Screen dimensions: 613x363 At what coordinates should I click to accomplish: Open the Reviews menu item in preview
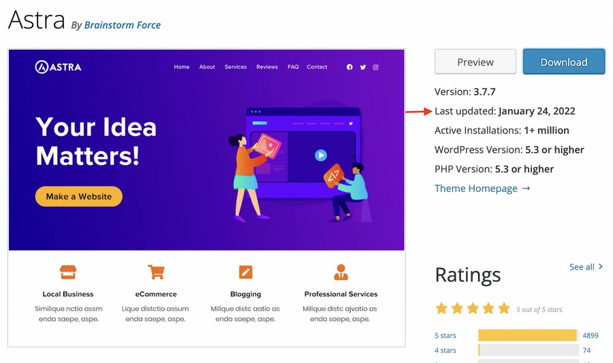pyautogui.click(x=267, y=67)
